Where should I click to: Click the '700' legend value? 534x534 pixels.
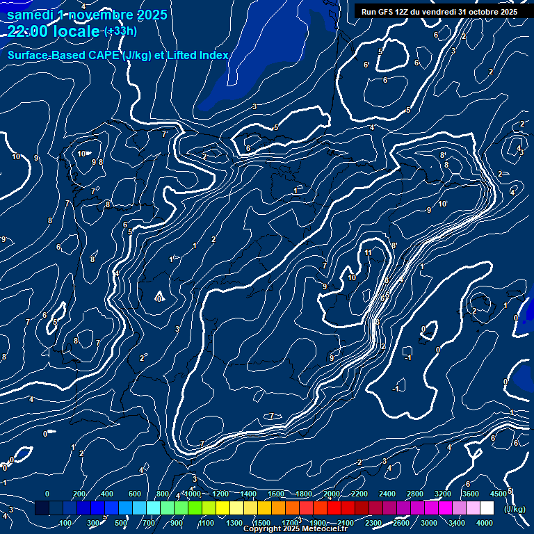pyautogui.click(x=149, y=523)
